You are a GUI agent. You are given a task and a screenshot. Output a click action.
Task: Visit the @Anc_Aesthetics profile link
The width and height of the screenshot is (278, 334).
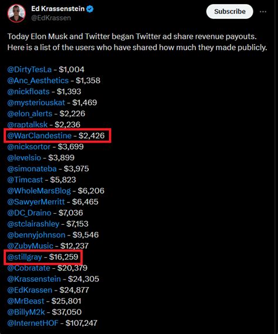click(38, 80)
